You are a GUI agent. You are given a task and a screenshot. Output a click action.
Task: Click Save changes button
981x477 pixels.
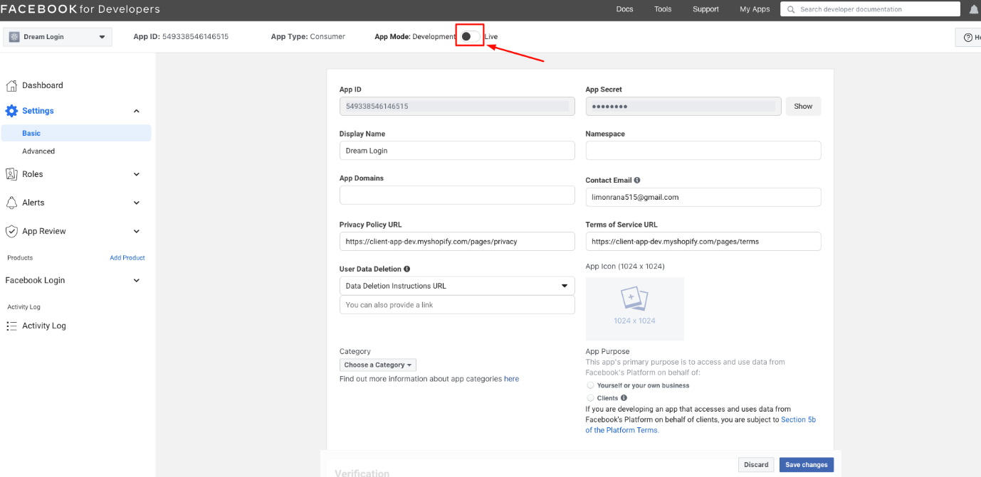pyautogui.click(x=806, y=465)
